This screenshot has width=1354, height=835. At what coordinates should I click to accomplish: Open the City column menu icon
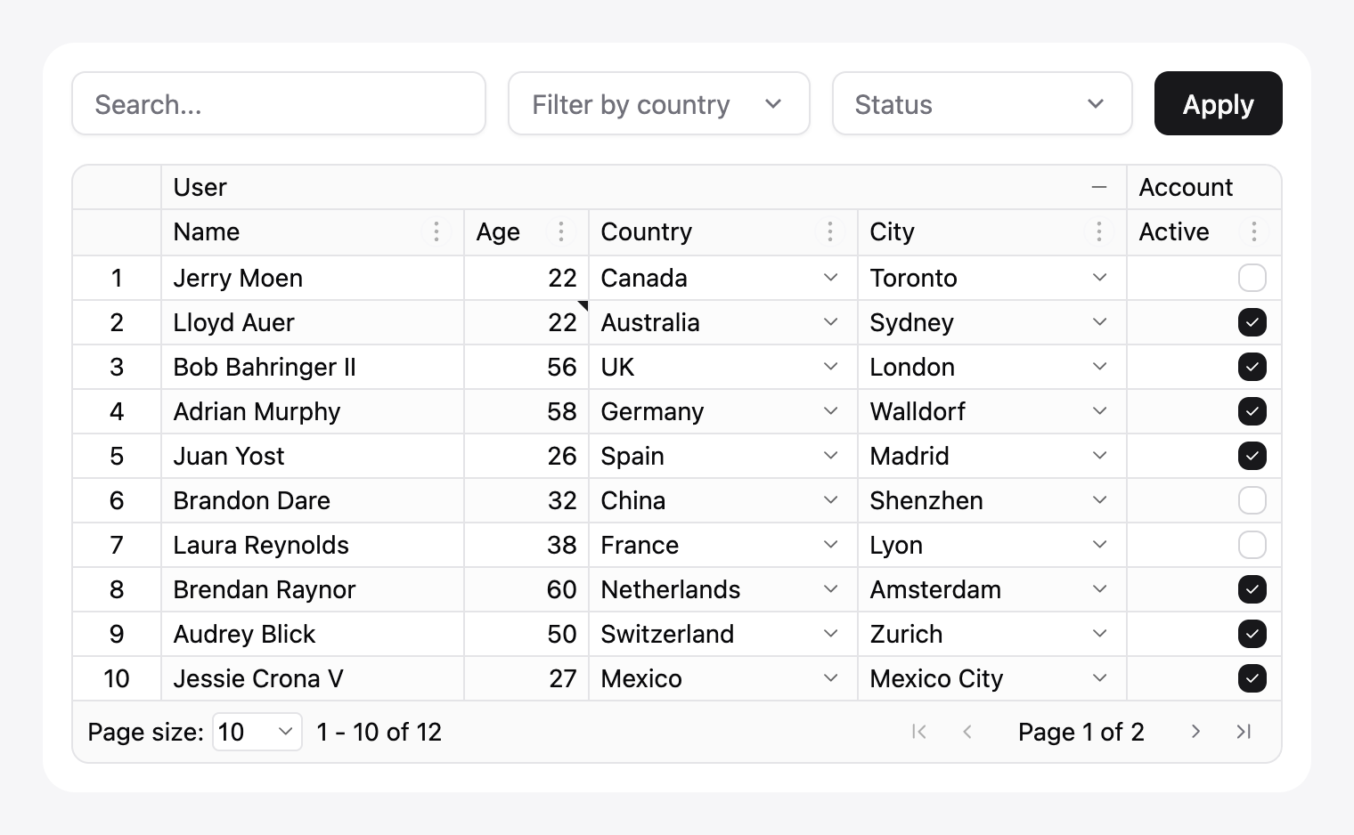[x=1098, y=232]
